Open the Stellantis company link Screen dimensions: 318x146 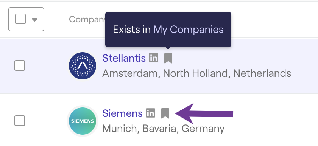click(124, 58)
